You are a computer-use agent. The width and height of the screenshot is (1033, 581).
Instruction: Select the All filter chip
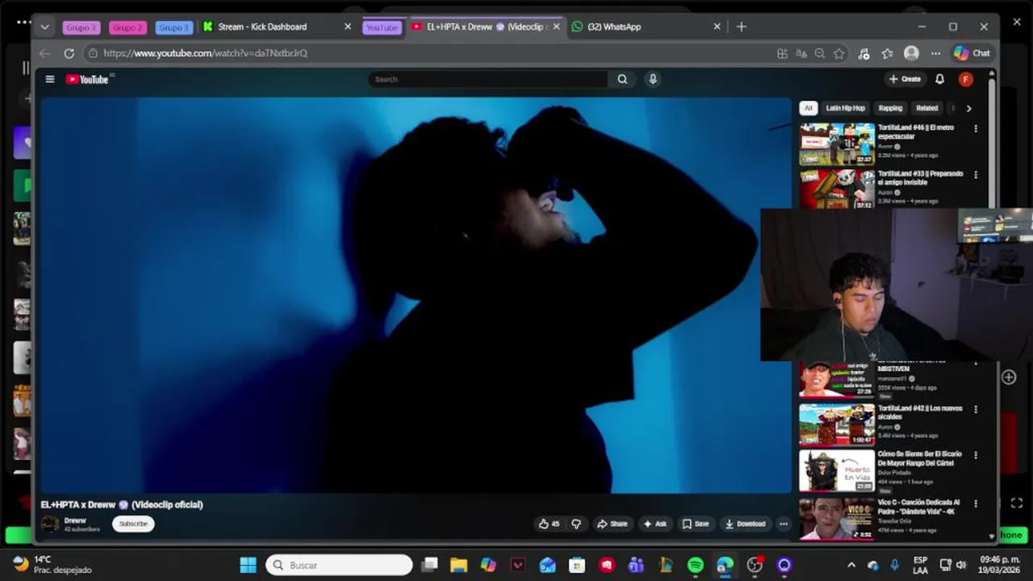pyautogui.click(x=809, y=108)
